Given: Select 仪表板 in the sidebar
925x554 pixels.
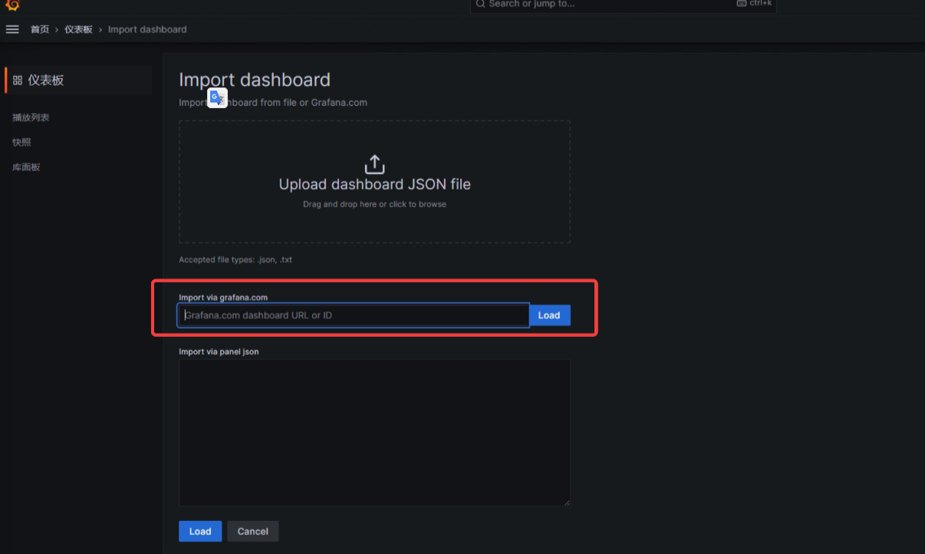Looking at the screenshot, I should tap(78, 80).
